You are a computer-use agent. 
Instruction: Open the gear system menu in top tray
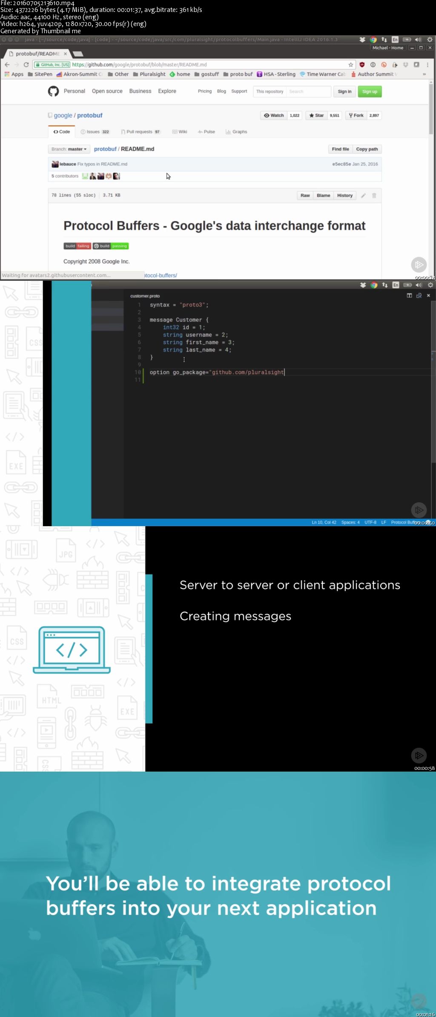coord(430,40)
